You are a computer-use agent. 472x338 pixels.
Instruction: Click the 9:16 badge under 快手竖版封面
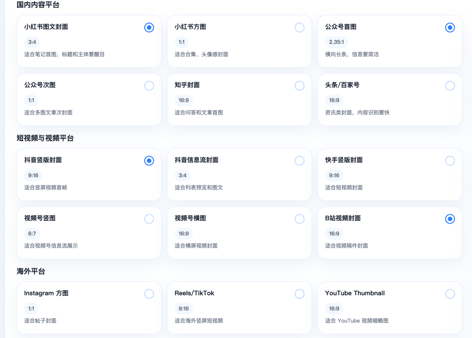tap(334, 175)
